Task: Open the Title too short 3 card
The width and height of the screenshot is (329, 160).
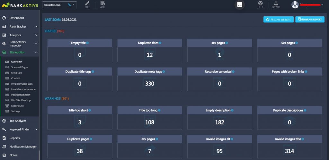Action: (80, 118)
